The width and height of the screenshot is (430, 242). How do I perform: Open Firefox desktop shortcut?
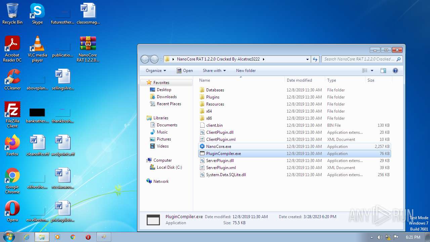(x=12, y=146)
